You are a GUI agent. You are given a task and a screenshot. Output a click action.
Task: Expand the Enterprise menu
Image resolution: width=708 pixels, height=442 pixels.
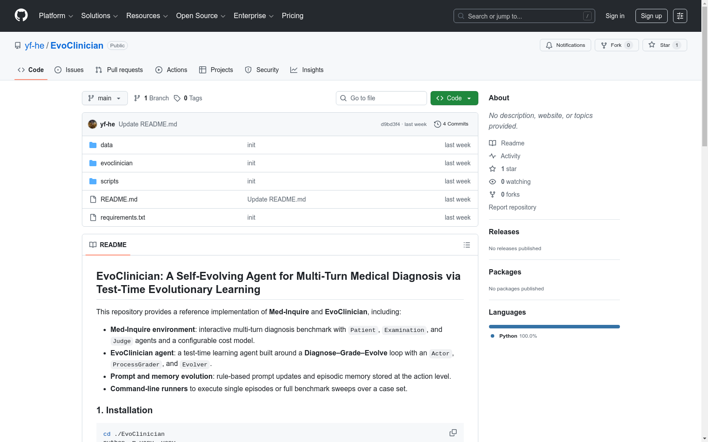pyautogui.click(x=254, y=16)
